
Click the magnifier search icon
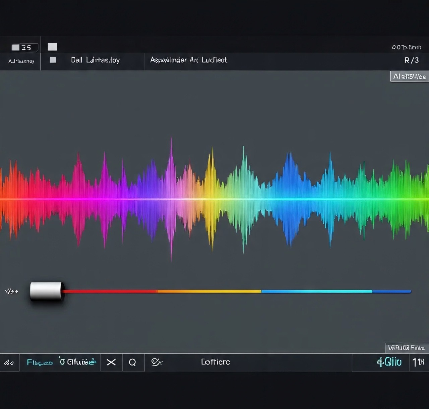(132, 362)
